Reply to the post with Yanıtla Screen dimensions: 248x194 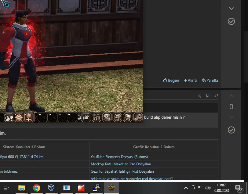[210, 81]
